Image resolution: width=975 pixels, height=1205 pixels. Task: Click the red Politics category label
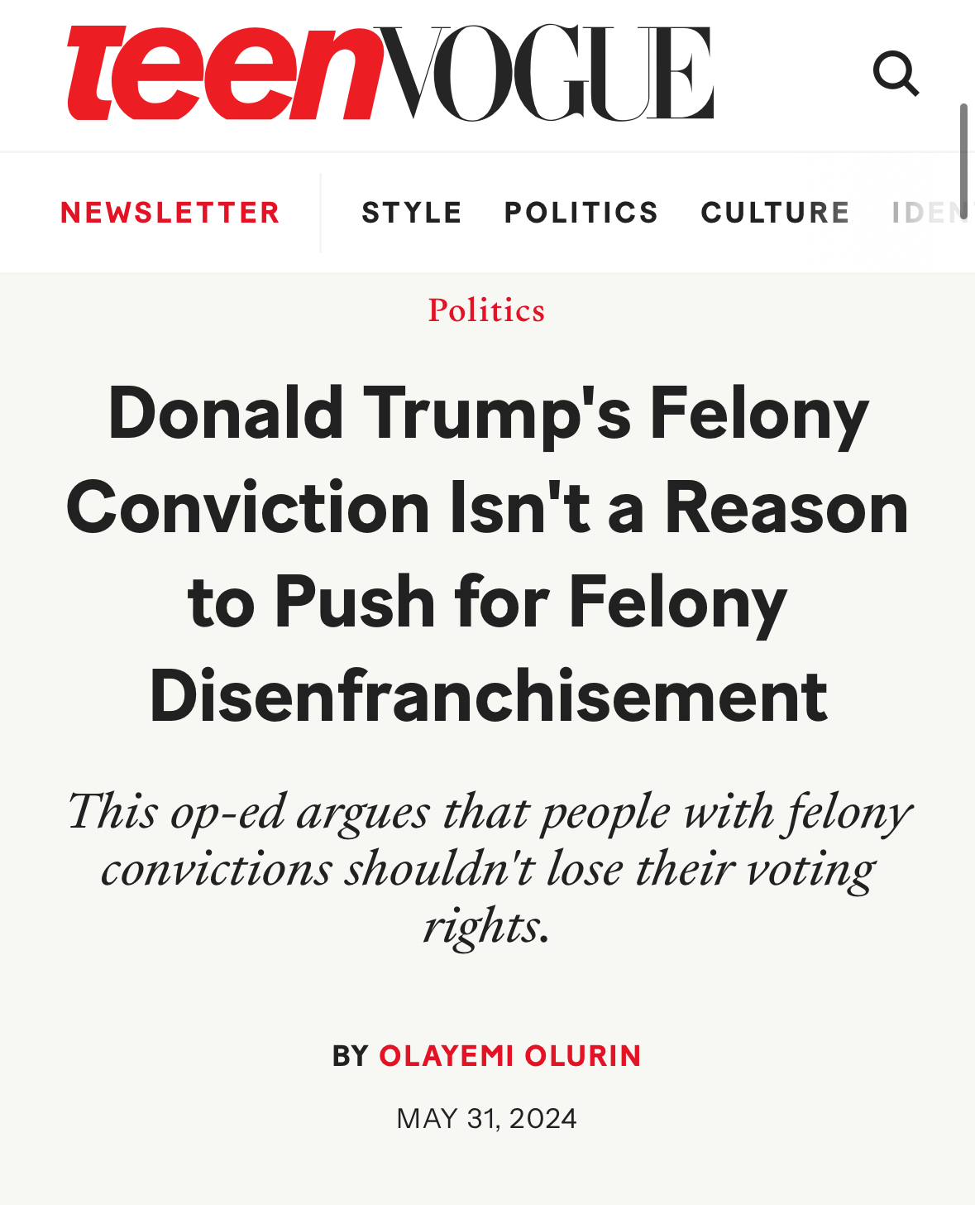point(486,310)
